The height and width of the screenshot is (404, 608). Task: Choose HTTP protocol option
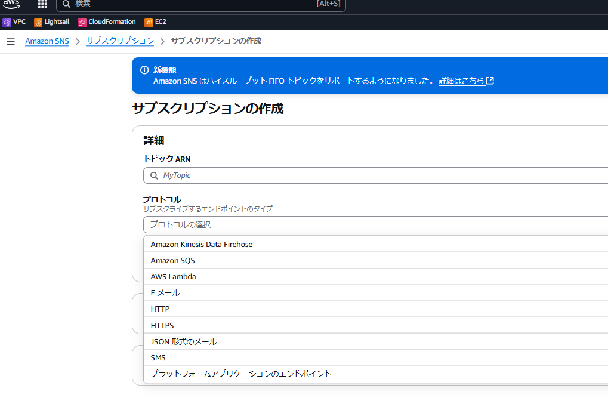[x=375, y=309]
